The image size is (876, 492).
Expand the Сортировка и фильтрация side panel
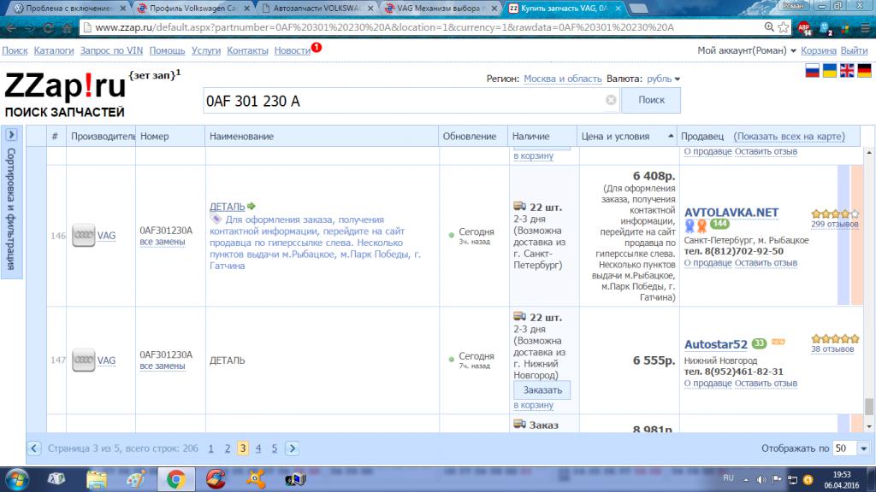pyautogui.click(x=11, y=135)
